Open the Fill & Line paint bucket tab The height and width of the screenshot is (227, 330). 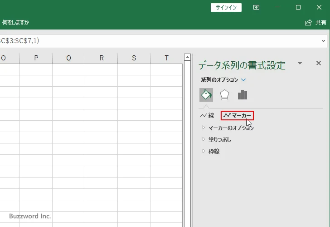coord(206,95)
